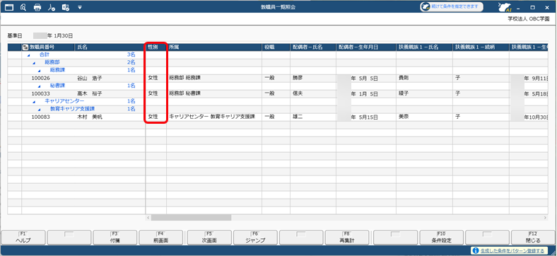
Task: Click the 扶養親族１－続柄 column header
Action: tap(481, 47)
